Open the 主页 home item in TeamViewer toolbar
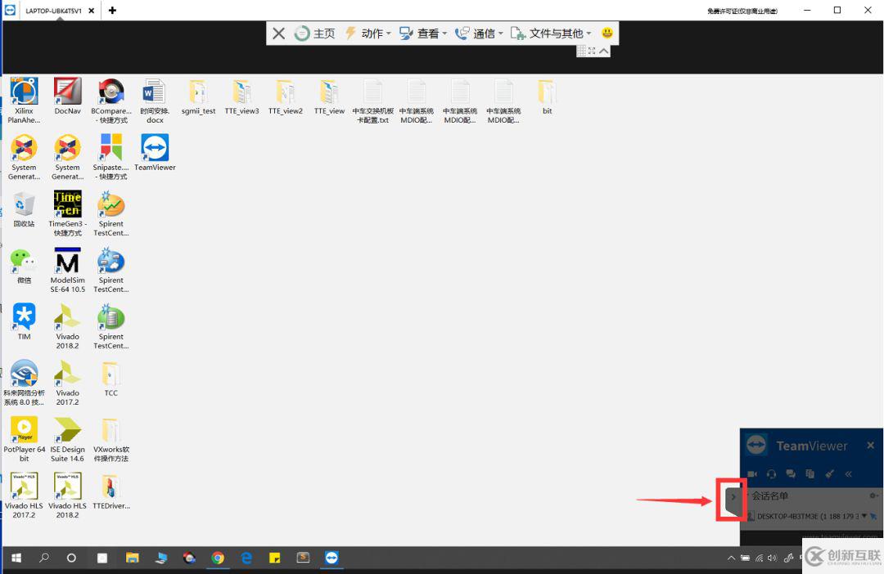 click(314, 34)
